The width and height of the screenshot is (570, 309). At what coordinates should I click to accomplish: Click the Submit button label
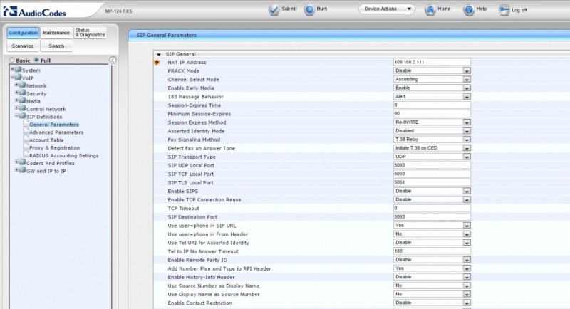coord(289,9)
